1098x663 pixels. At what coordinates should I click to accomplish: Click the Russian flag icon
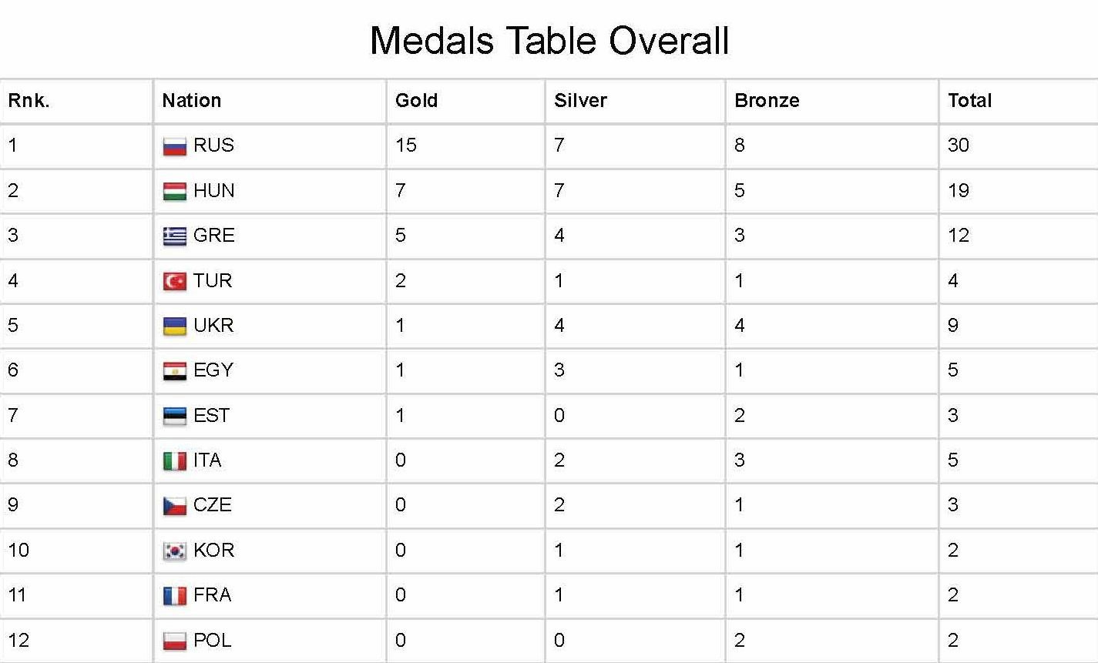[x=175, y=146]
